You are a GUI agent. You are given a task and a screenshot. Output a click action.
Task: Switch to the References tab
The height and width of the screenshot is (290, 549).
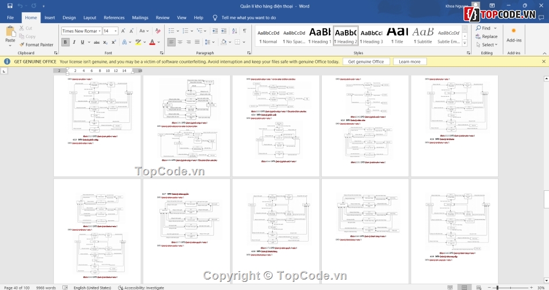[x=114, y=17]
